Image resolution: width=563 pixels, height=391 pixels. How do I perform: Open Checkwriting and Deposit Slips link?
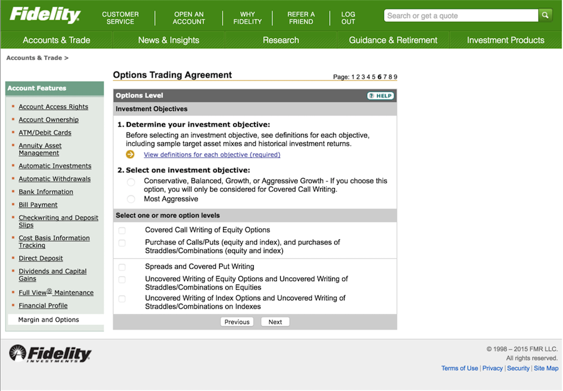(x=58, y=221)
